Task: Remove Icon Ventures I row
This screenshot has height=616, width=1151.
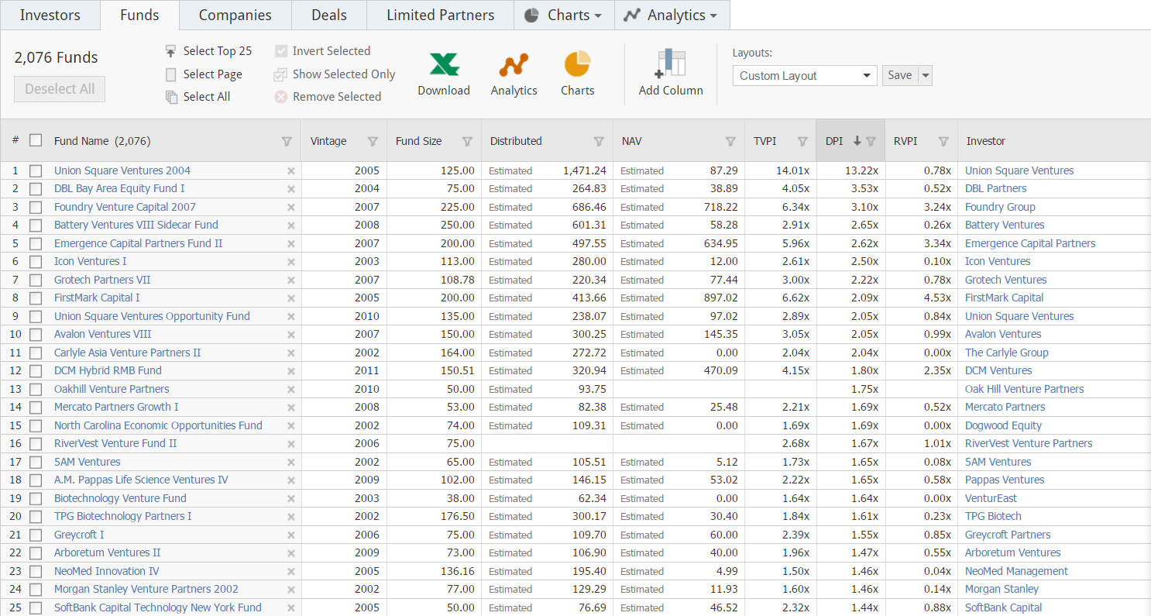Action: 291,262
